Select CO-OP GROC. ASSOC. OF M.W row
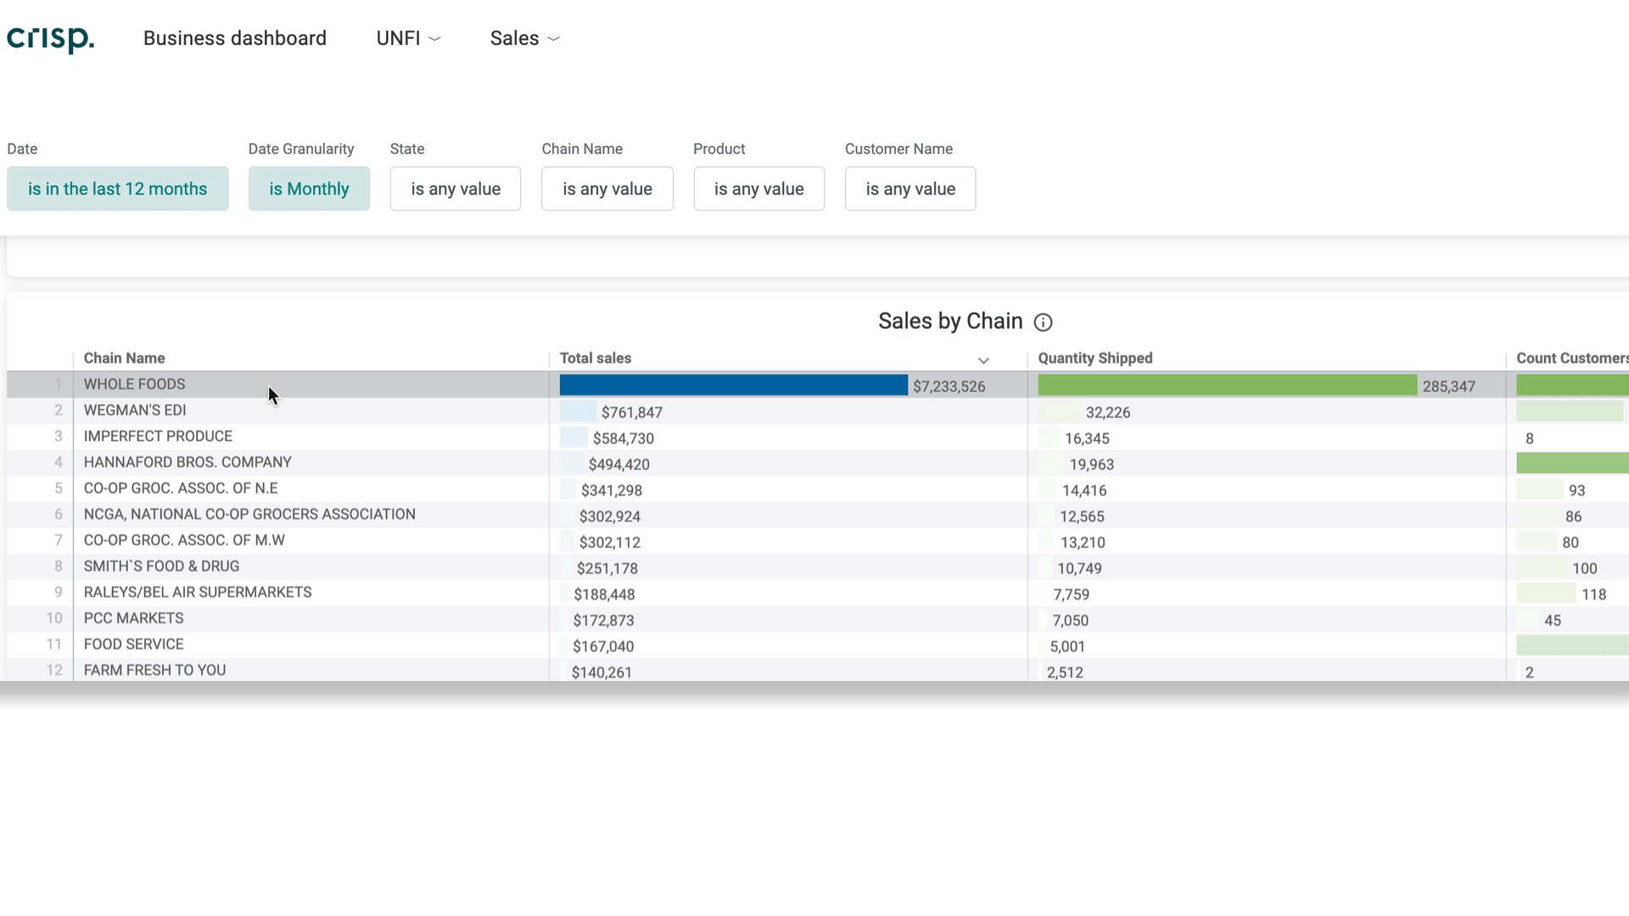Screen dimensions: 1629x916 pos(818,540)
